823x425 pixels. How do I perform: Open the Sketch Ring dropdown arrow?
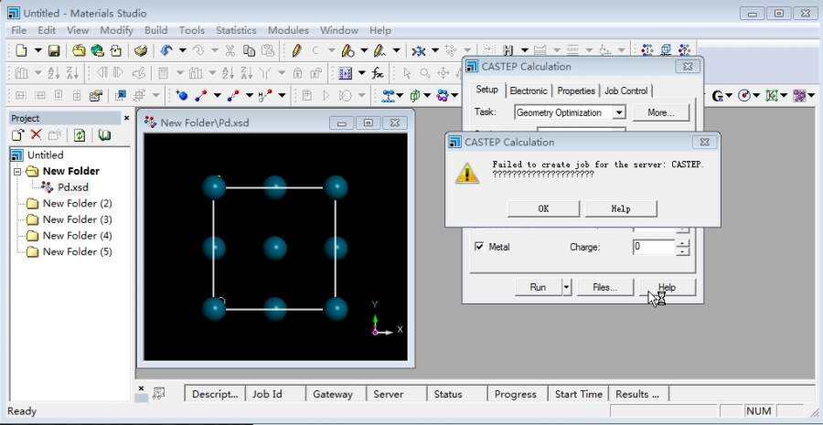(364, 51)
